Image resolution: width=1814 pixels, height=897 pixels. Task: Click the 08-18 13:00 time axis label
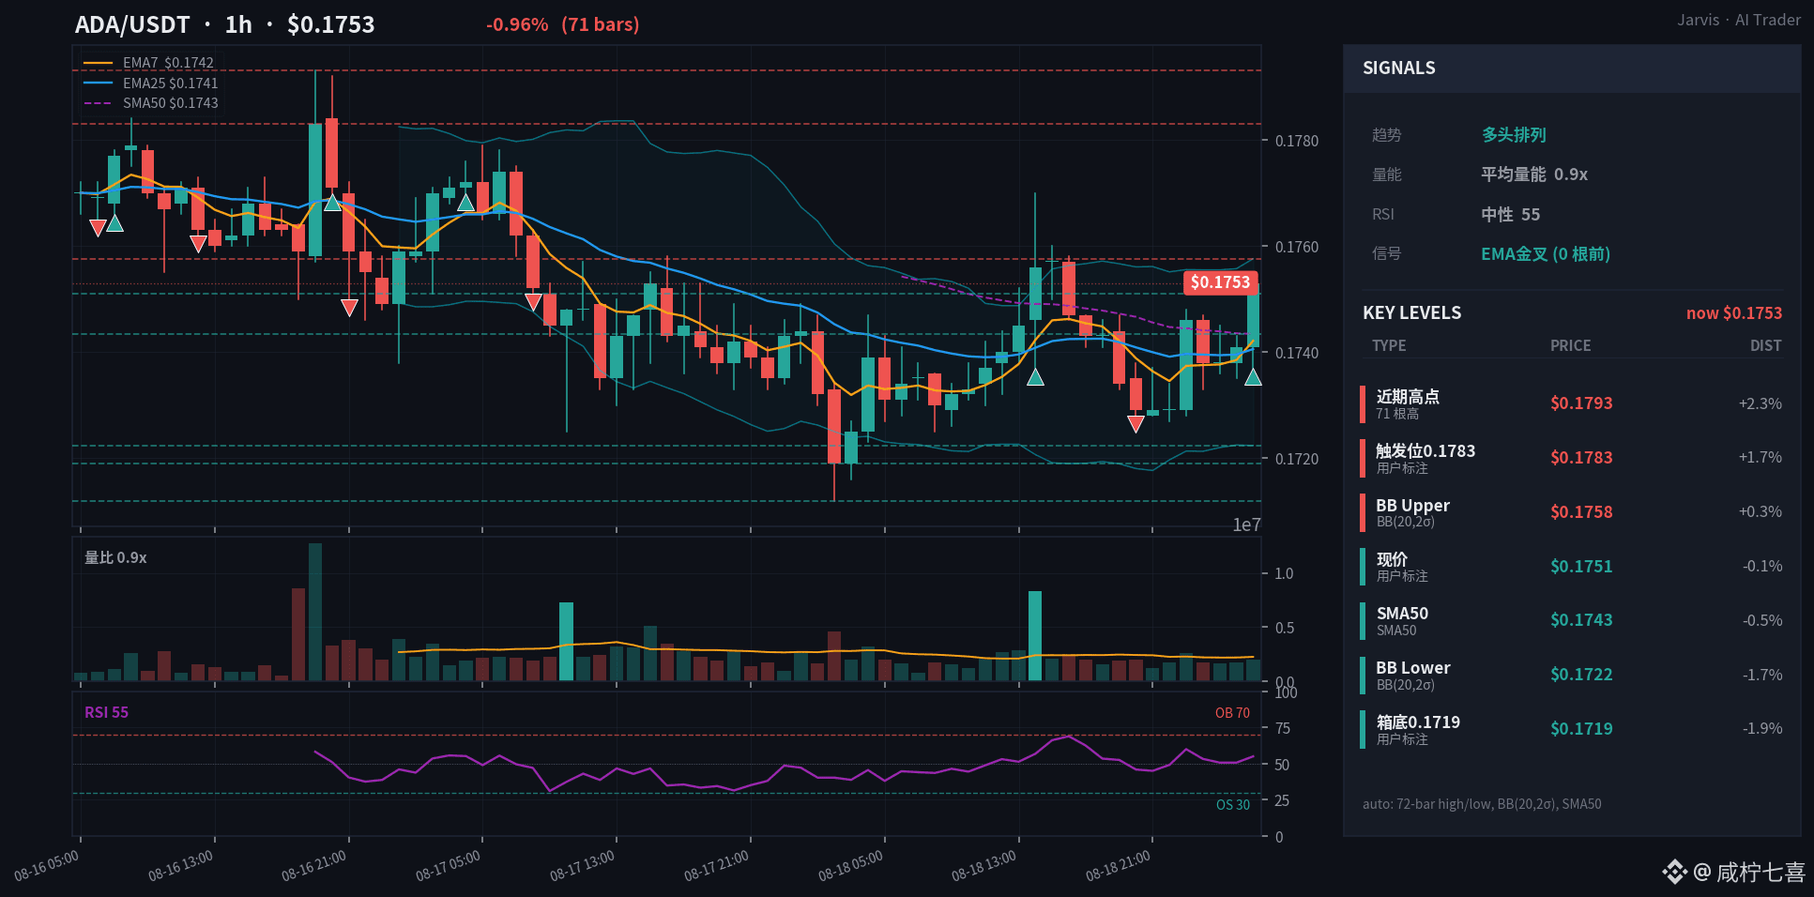pyautogui.click(x=984, y=865)
